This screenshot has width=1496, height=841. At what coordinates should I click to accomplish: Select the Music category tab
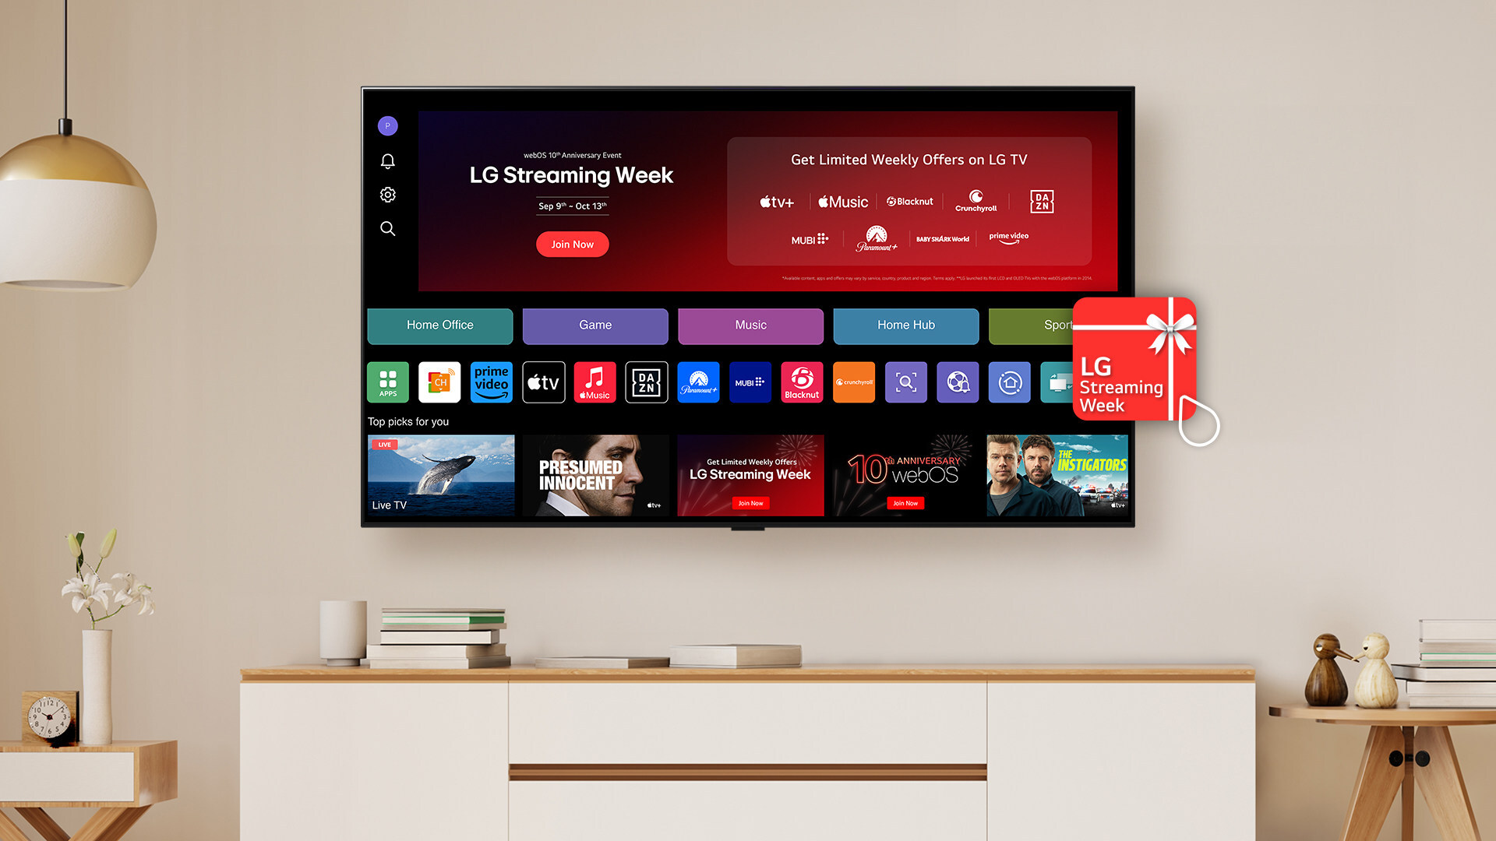[x=749, y=325]
